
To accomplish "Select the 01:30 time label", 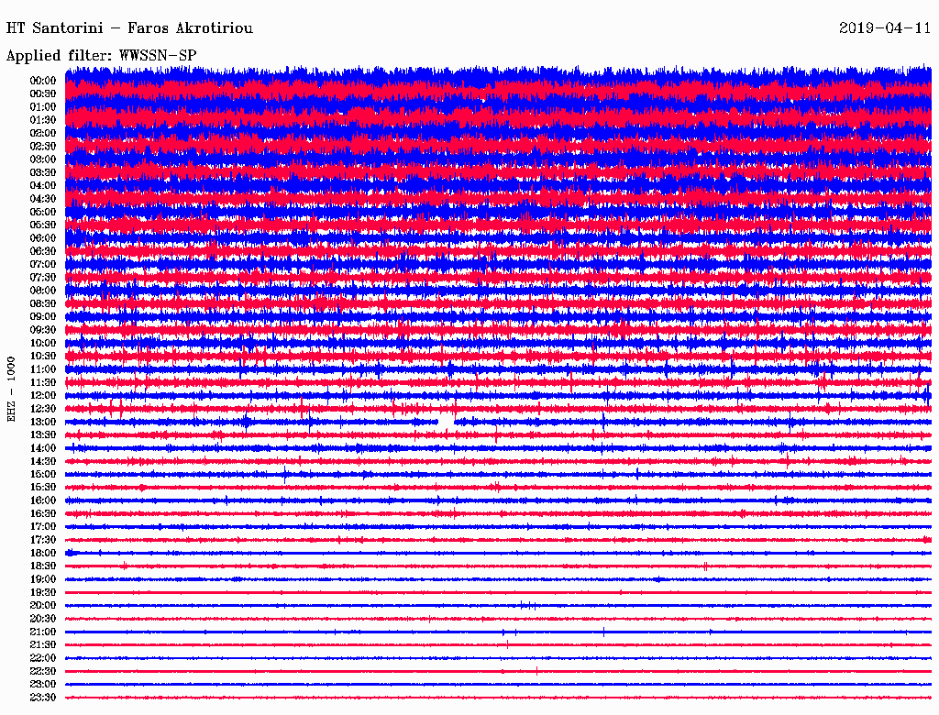I will pos(43,120).
